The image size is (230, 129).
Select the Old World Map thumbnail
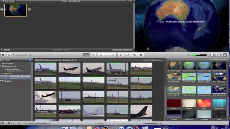[174, 77]
